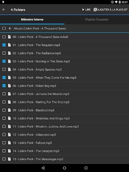The height and width of the screenshot is (172, 129).
Task: Click file icon of 15 - The Messenger.mp3
Action: [9, 159]
